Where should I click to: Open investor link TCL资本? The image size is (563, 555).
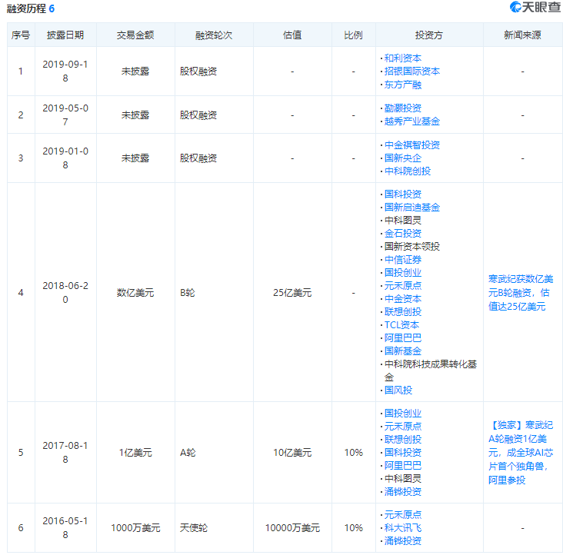401,324
